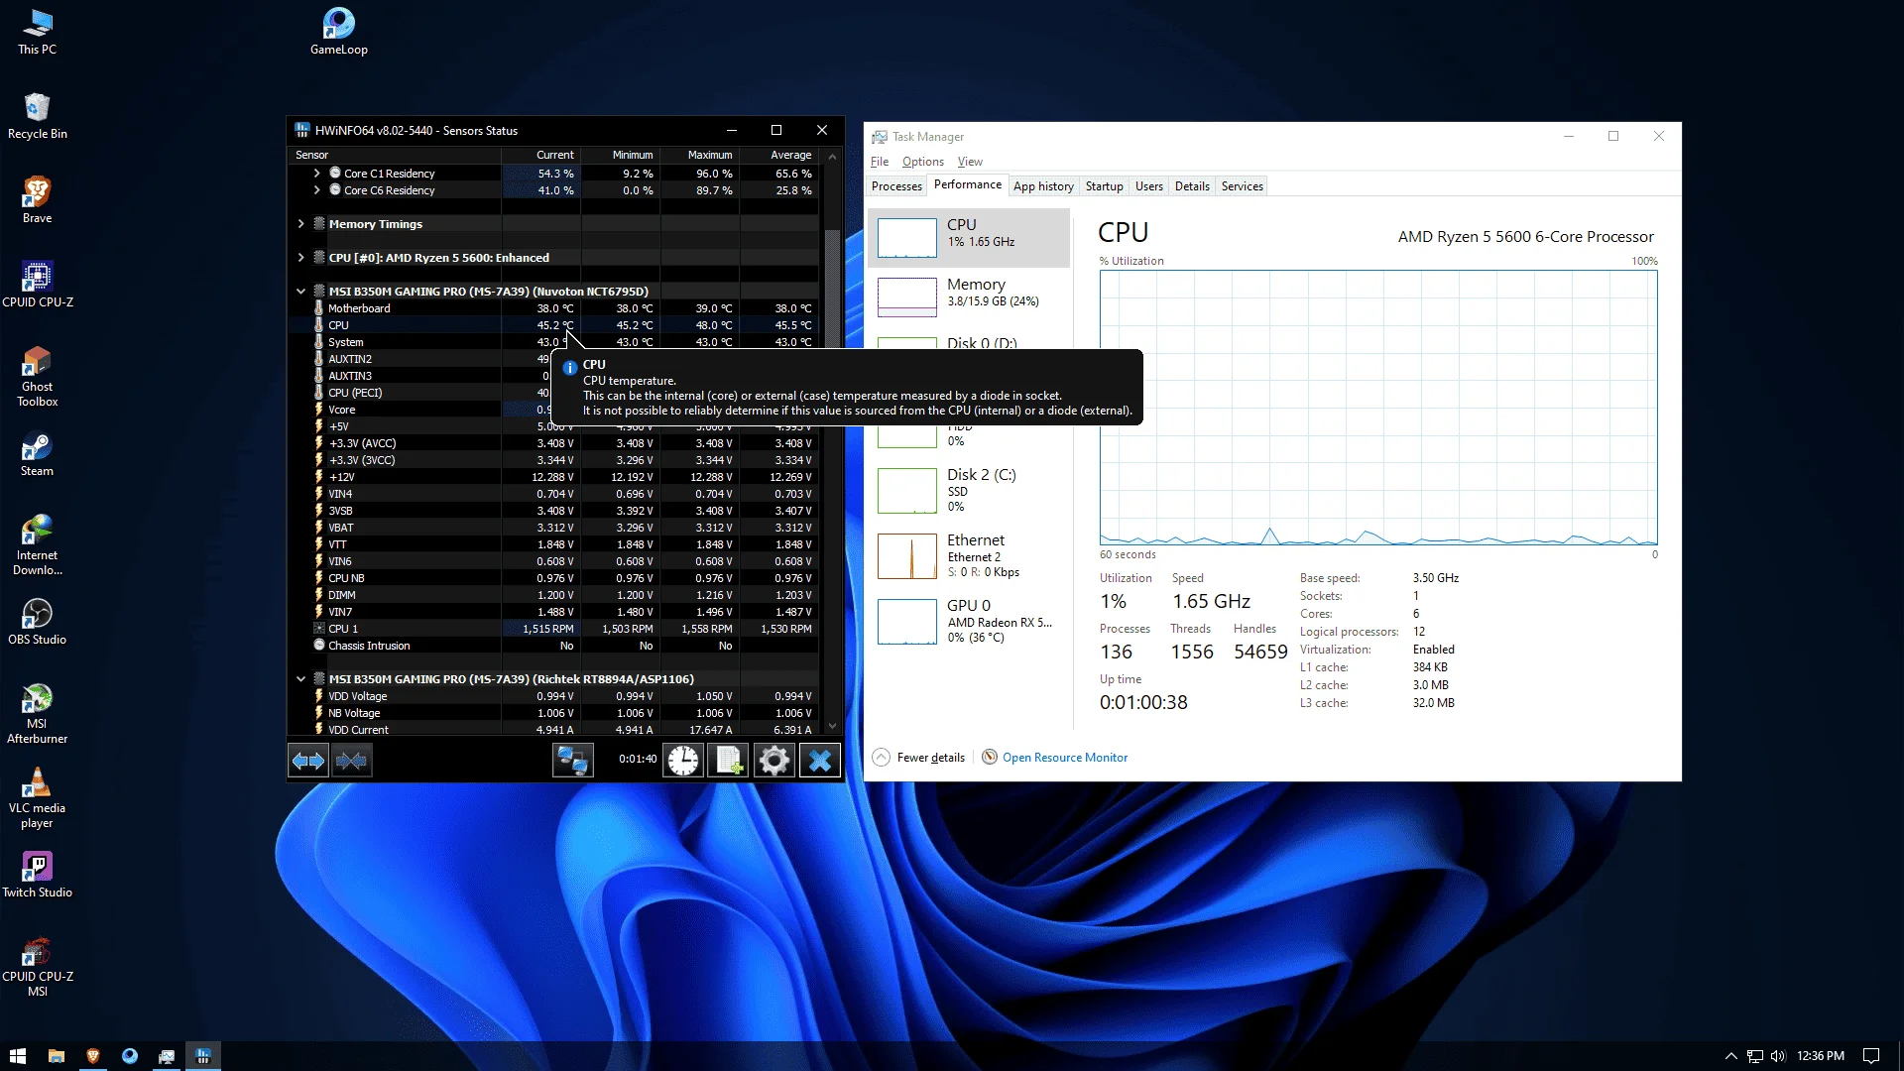Click the blue X close-sensors button in HWiNFO toolbar
1904x1071 pixels.
click(x=820, y=761)
